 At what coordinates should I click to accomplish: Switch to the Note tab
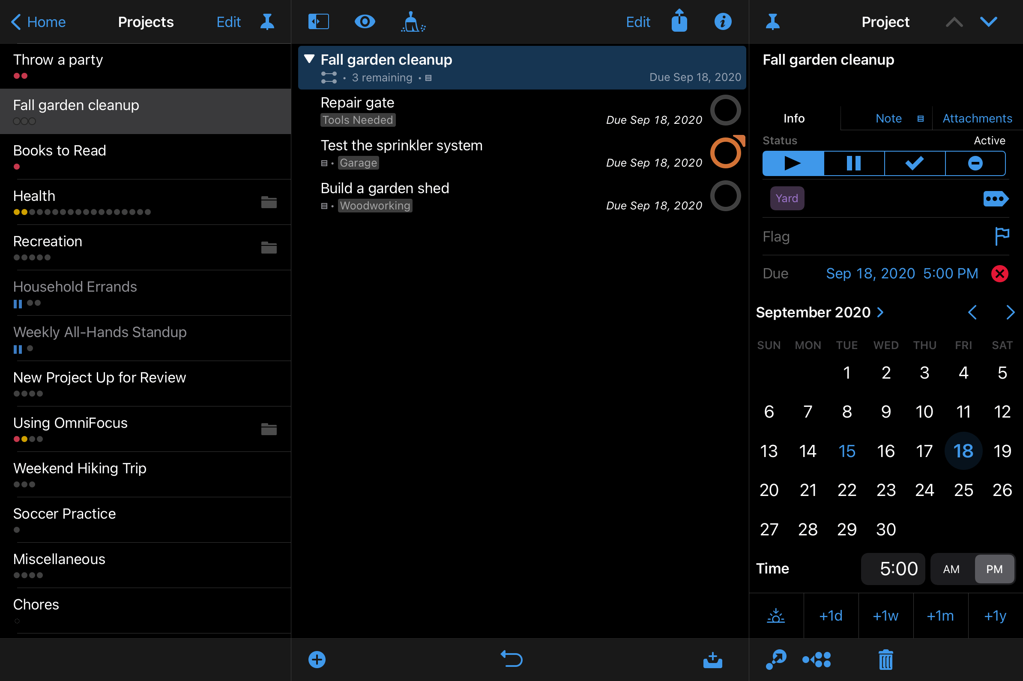[x=888, y=119]
